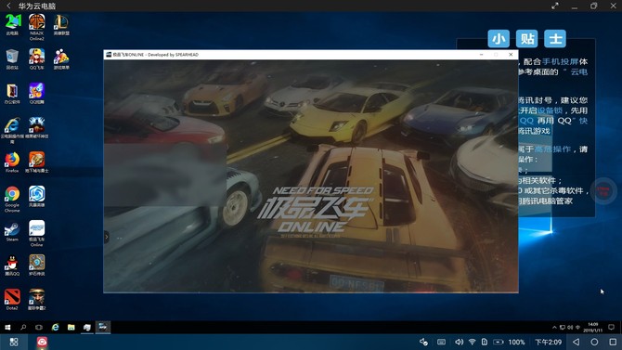Image resolution: width=622 pixels, height=350 pixels.
Task: Open the Windows tray volume icon
Action: click(x=570, y=328)
